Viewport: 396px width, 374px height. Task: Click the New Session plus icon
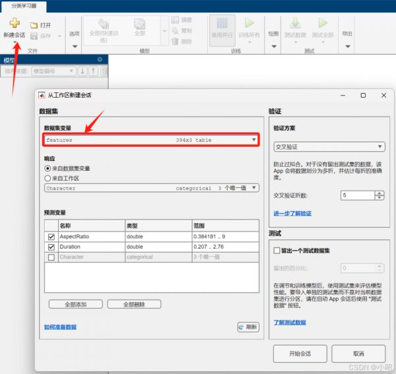[x=15, y=23]
